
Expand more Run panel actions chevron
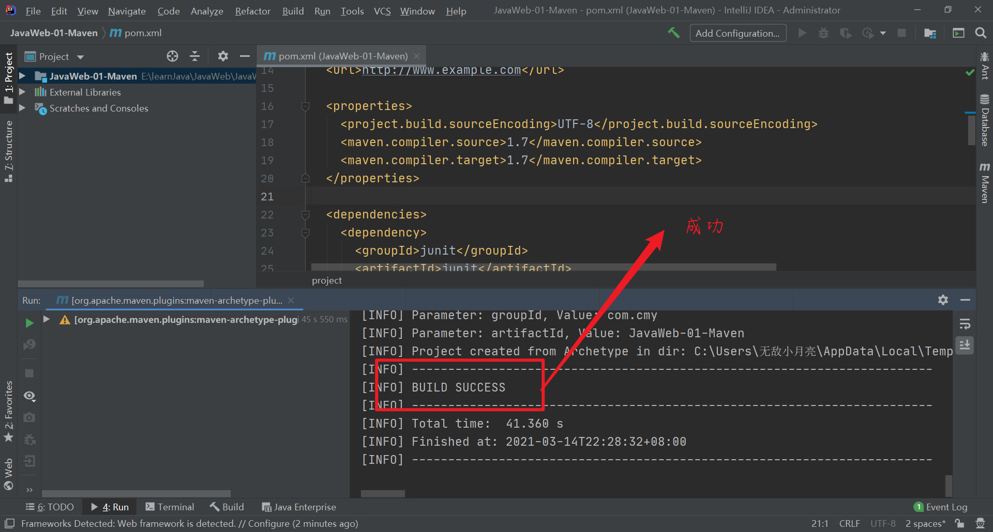click(x=29, y=489)
